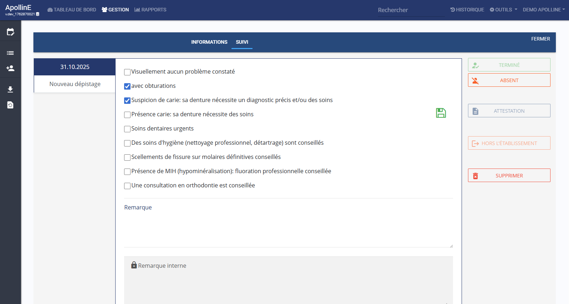Viewport: 569px width, 304px height.
Task: Select the 31.10.2025 screening entry
Action: (75, 67)
